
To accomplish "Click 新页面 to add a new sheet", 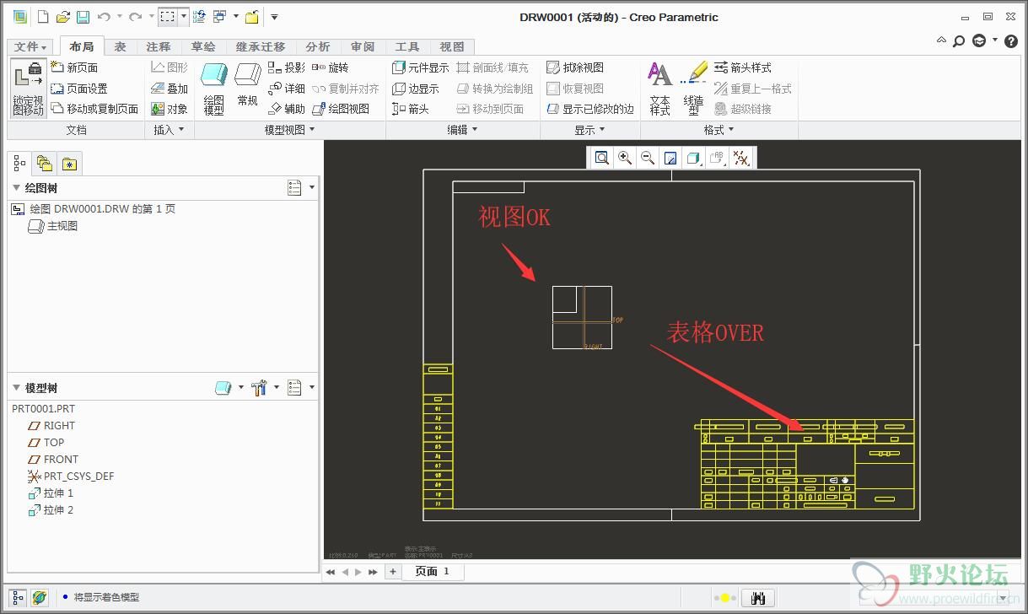I will (74, 67).
